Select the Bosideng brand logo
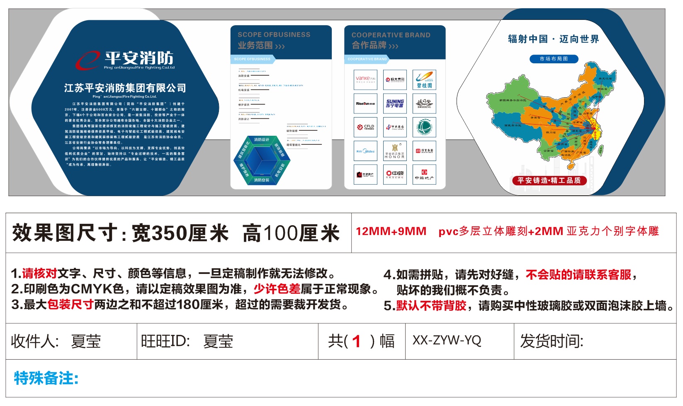This screenshot has height=406, width=683. (x=424, y=103)
